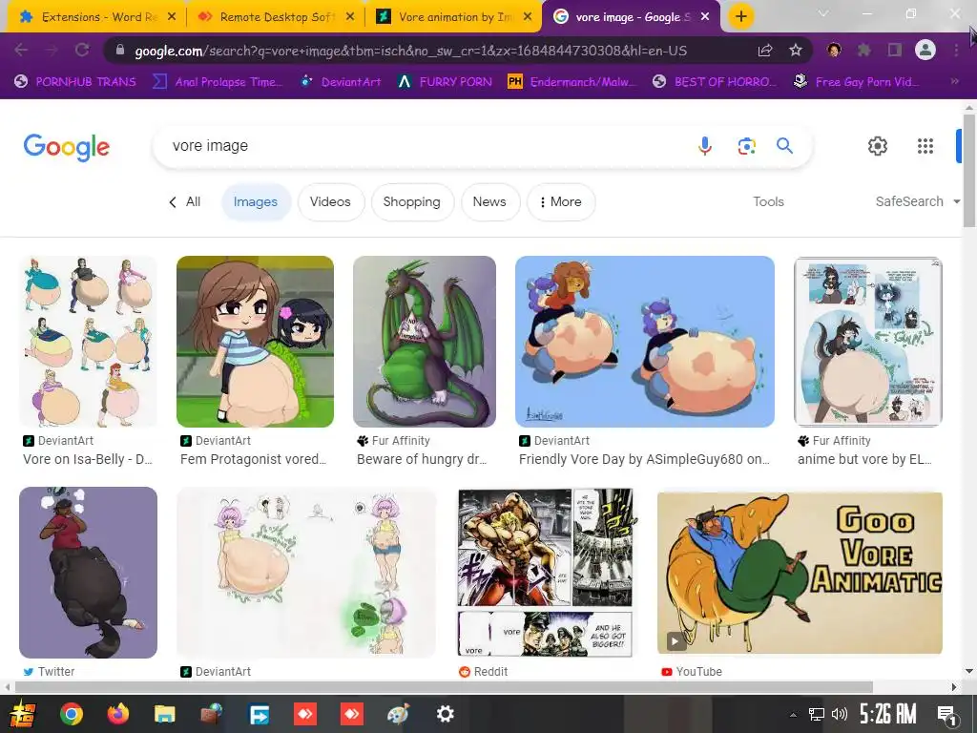Switch to the DeviantArt animation browser tab

coord(455,16)
